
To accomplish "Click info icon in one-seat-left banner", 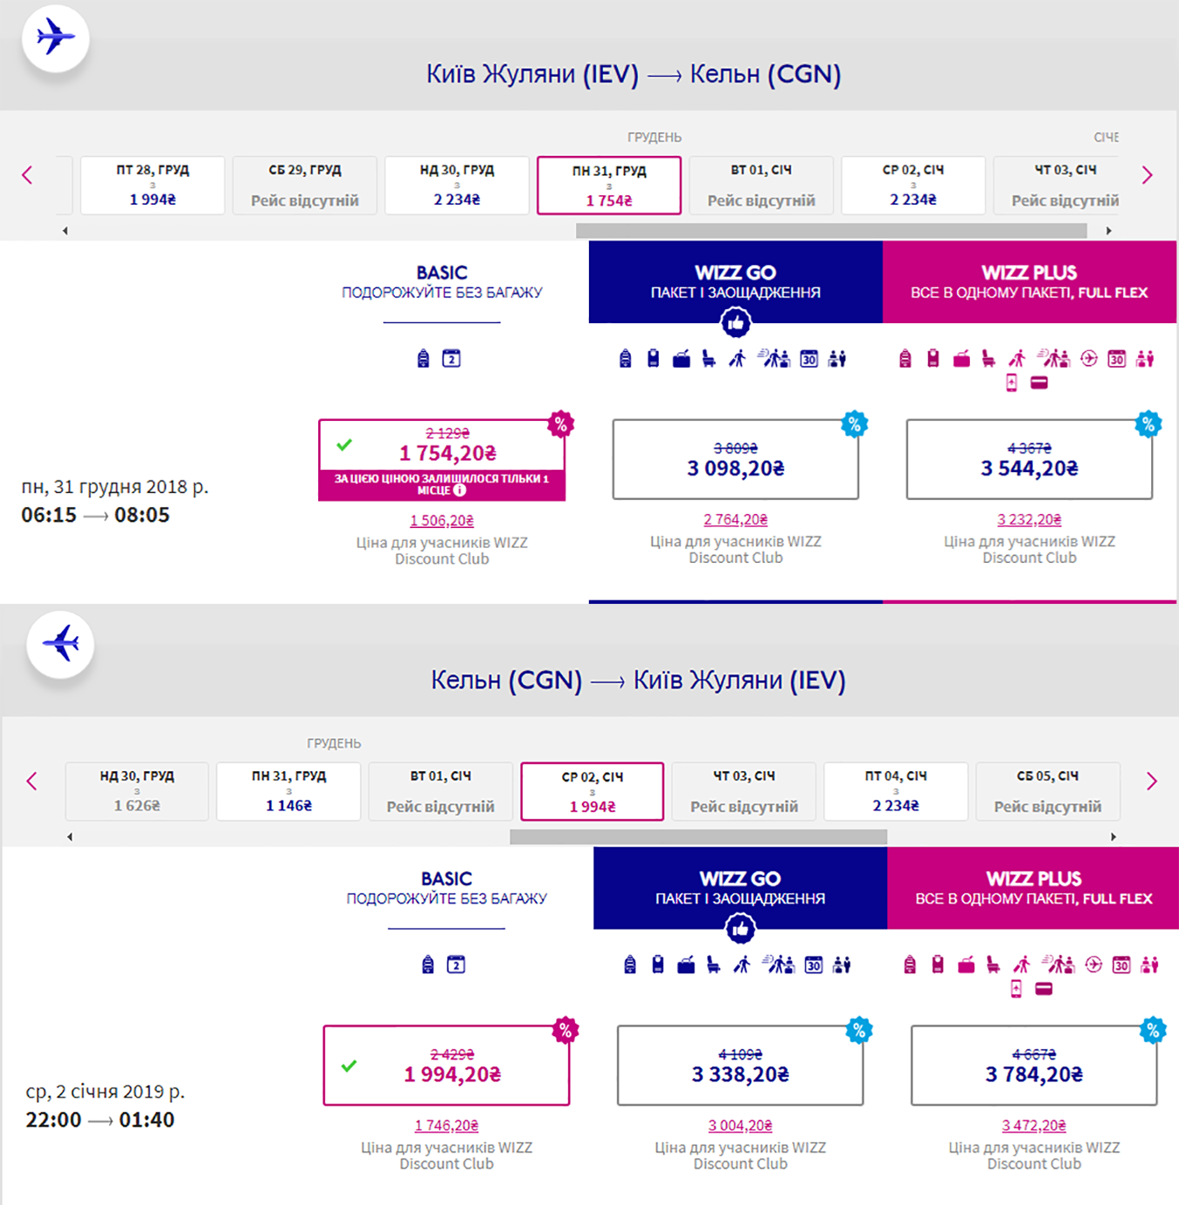I will (x=460, y=491).
